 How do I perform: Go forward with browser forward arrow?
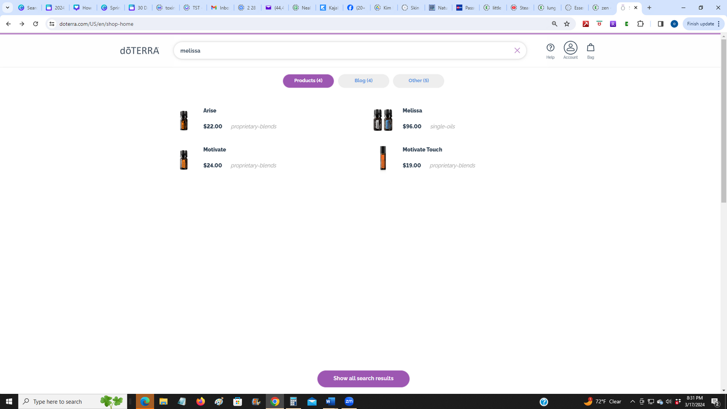tap(22, 24)
